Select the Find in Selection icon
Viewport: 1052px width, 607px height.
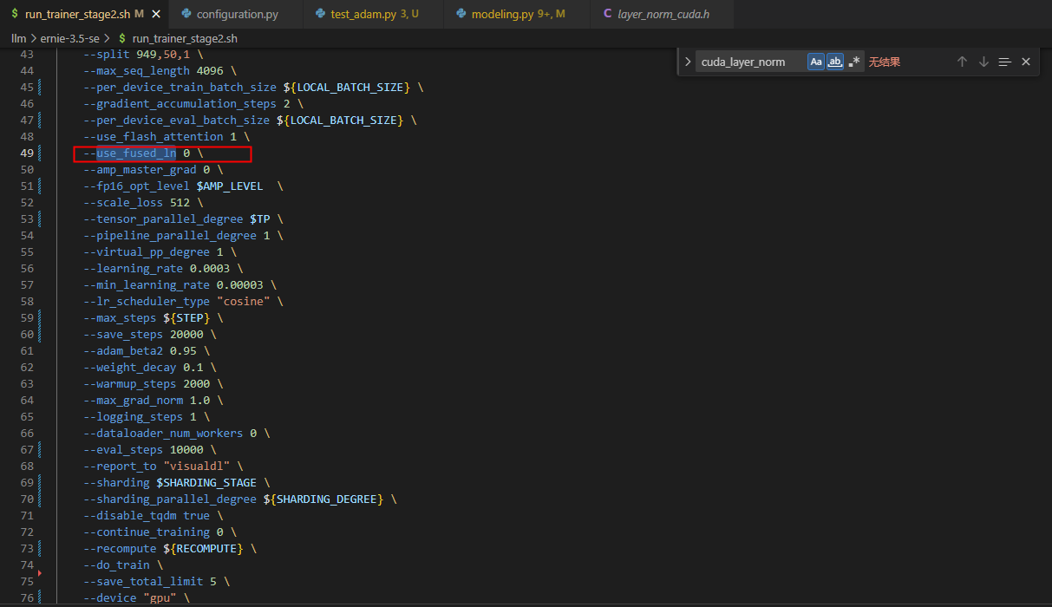click(x=1004, y=61)
